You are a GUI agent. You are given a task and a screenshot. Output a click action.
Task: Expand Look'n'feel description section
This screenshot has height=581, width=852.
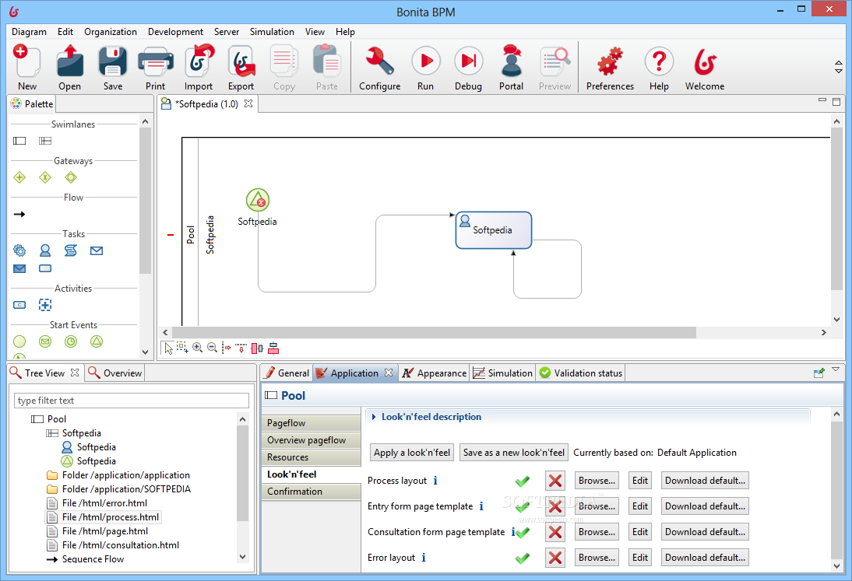click(374, 417)
